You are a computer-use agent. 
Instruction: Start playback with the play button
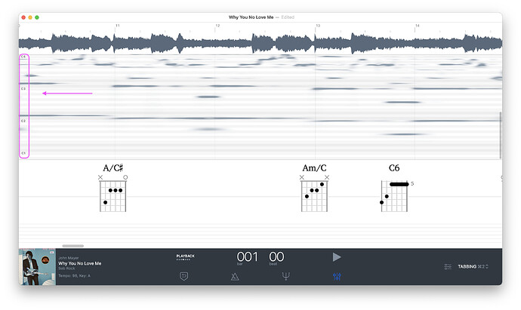coord(337,257)
